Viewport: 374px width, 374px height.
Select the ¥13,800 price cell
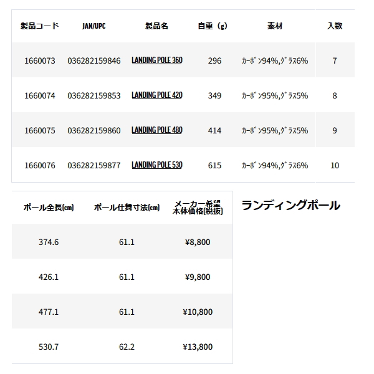(198, 347)
